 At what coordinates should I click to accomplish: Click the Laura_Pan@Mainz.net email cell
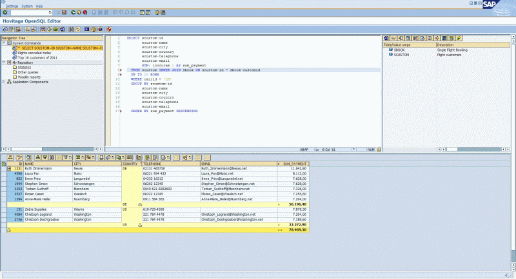tap(239, 173)
